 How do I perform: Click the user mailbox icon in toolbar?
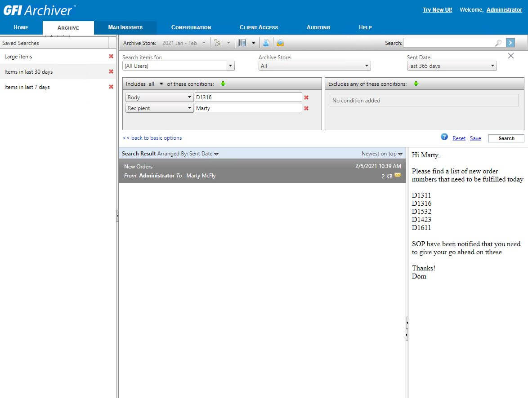coord(266,43)
